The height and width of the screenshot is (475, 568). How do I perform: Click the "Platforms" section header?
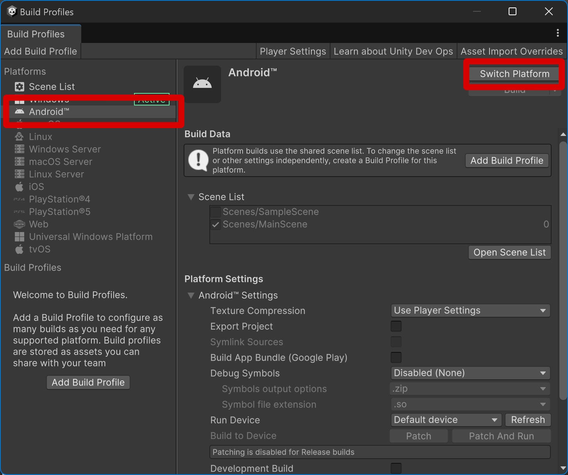click(25, 71)
